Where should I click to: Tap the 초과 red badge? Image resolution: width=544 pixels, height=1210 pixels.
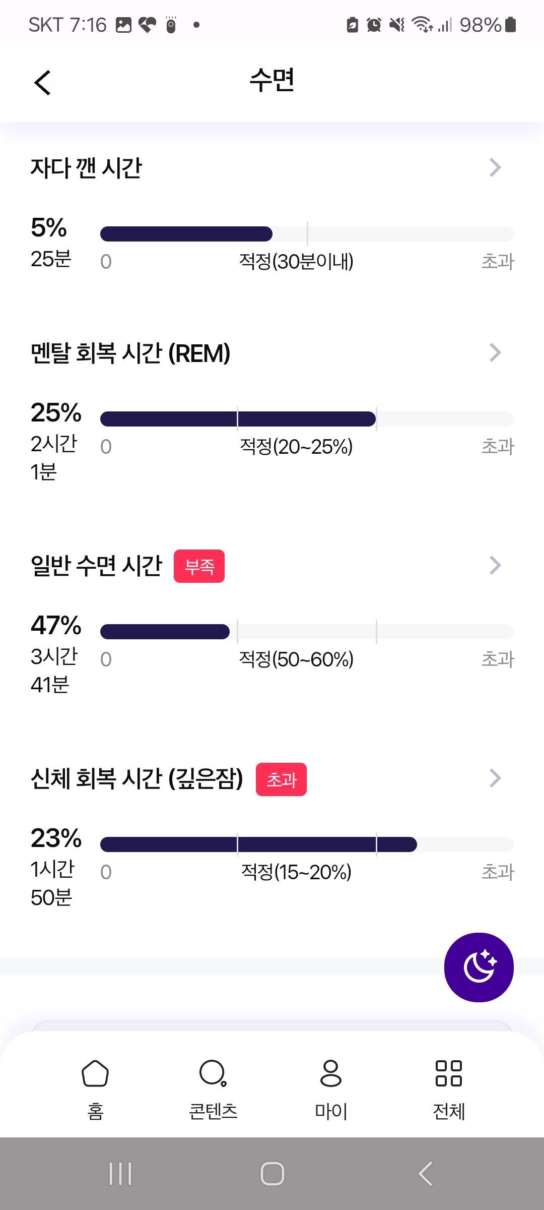[x=281, y=779]
